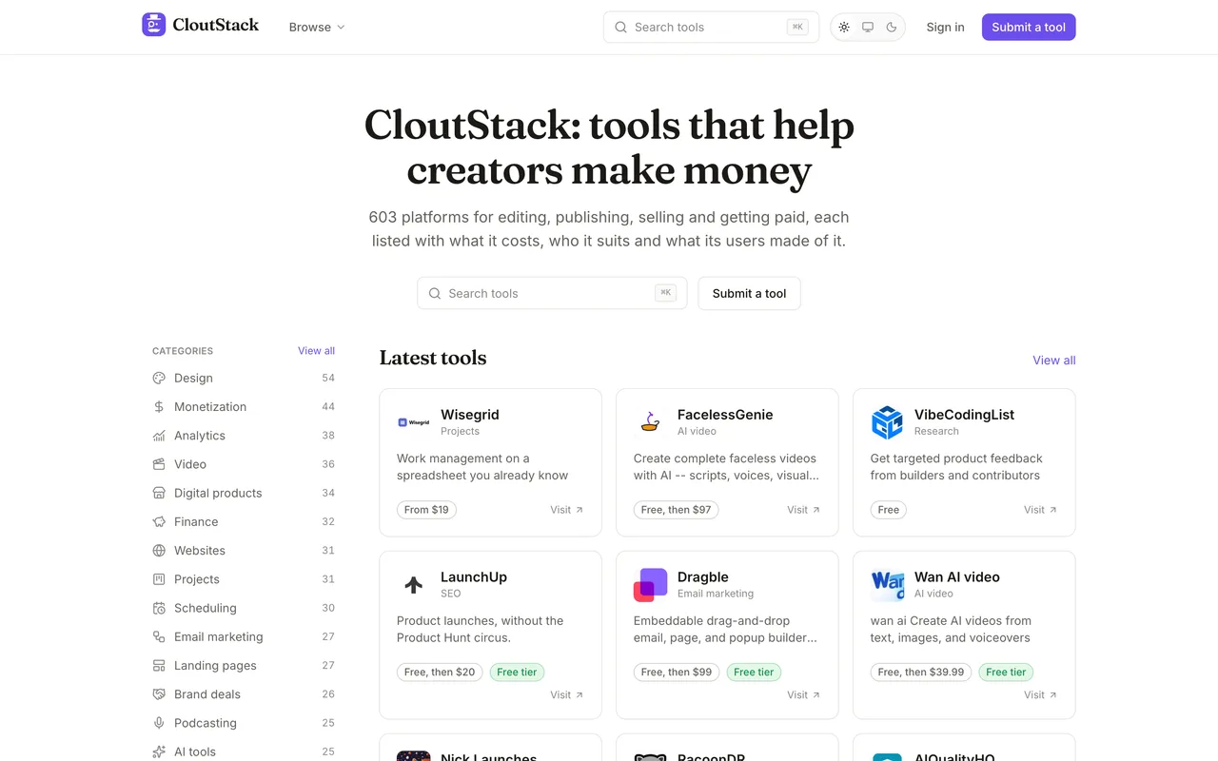Select the Finance category icon
The height and width of the screenshot is (761, 1218).
pos(159,521)
